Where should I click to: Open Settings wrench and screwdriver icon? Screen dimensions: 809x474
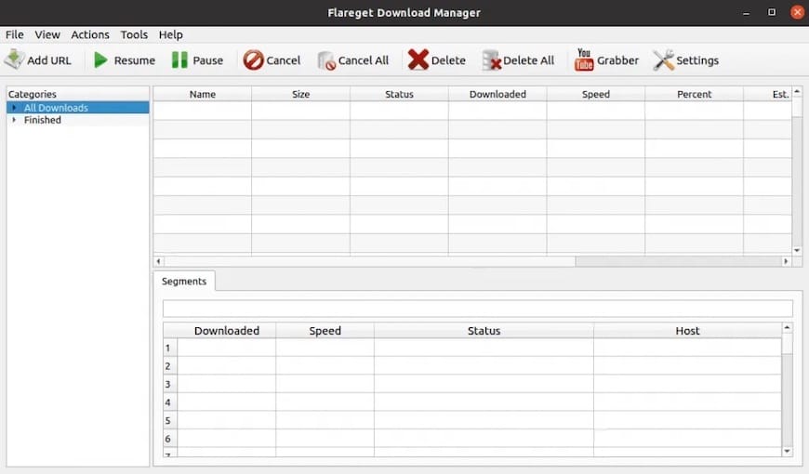664,59
